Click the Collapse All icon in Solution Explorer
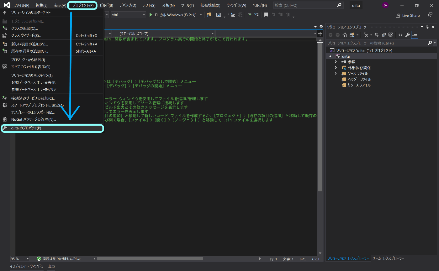The image size is (439, 271). [x=383, y=35]
